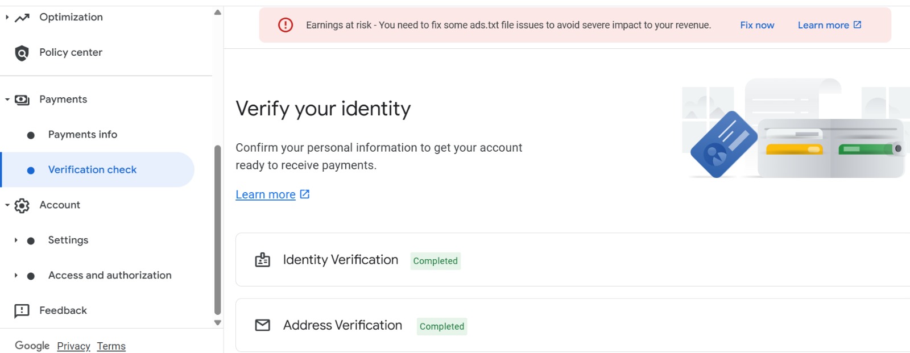Viewport: 910px width, 353px height.
Task: Click the red earnings-at-risk warning icon
Action: (286, 25)
